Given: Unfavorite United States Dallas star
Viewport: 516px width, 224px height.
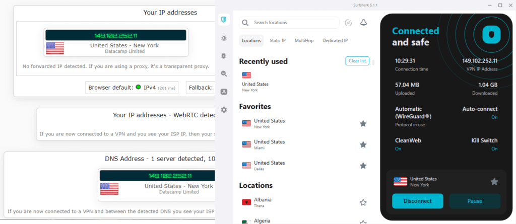Looking at the screenshot, I should click(x=363, y=166).
